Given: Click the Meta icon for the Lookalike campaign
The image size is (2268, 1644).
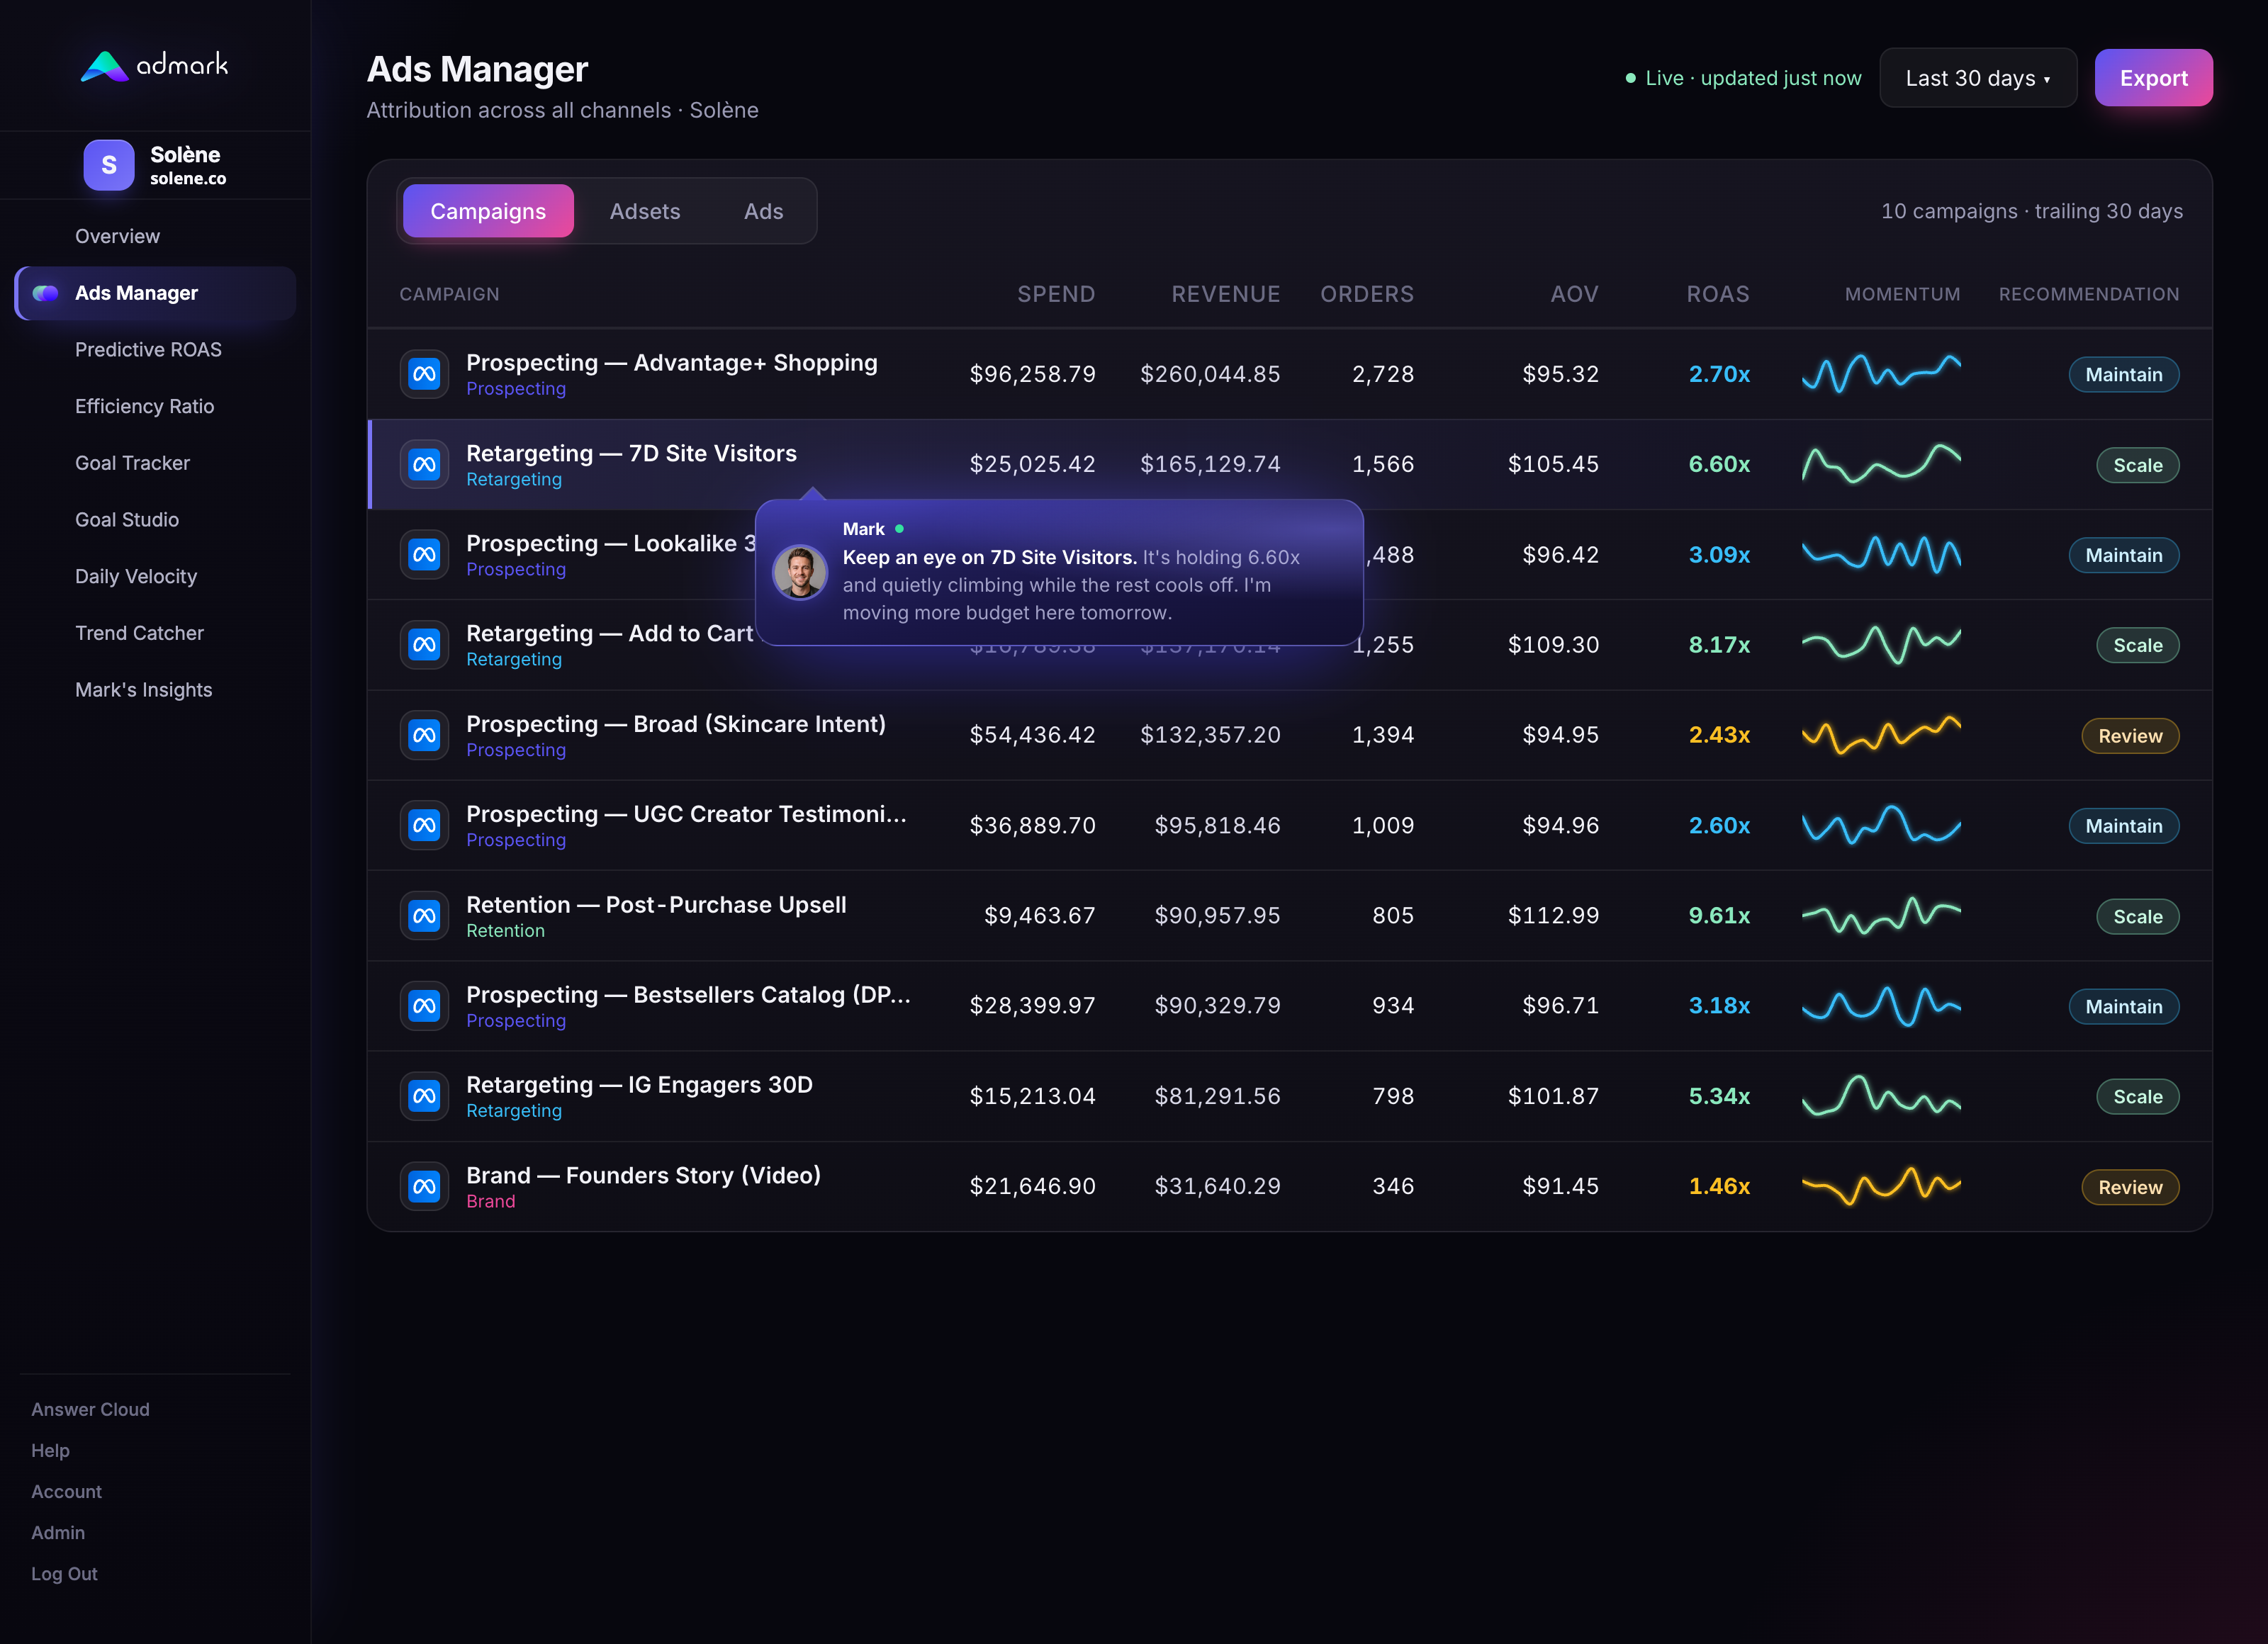Looking at the screenshot, I should pyautogui.click(x=424, y=554).
